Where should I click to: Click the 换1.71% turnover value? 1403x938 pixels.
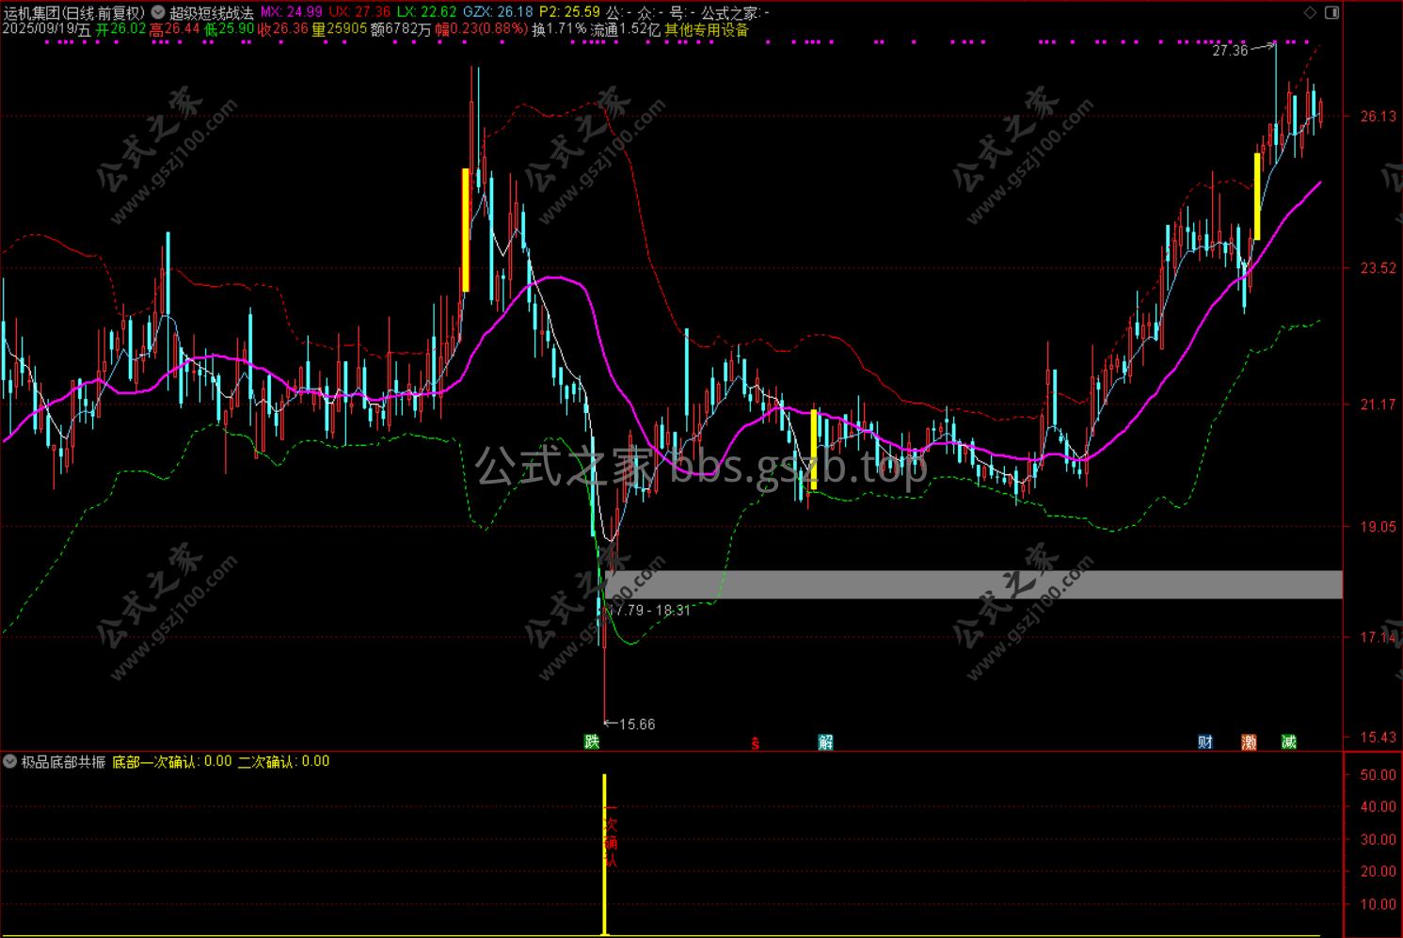click(x=559, y=30)
